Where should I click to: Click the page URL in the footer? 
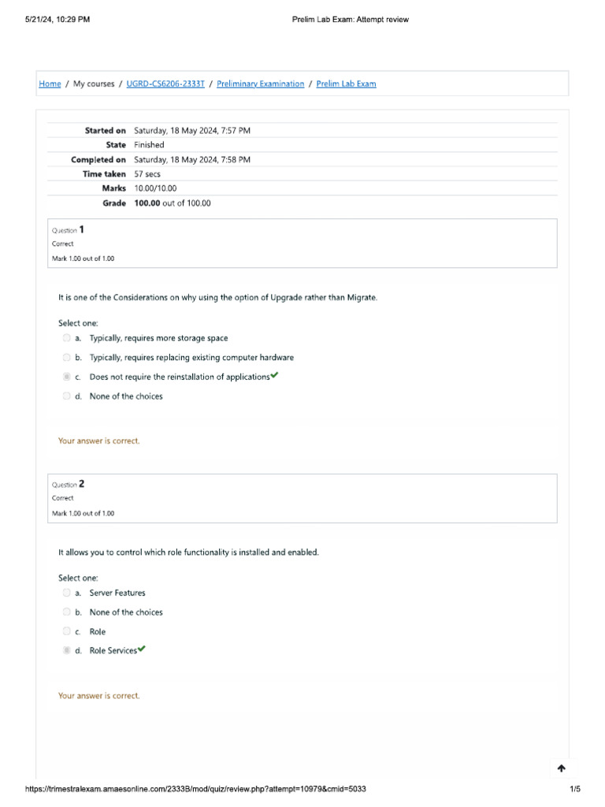point(195,789)
